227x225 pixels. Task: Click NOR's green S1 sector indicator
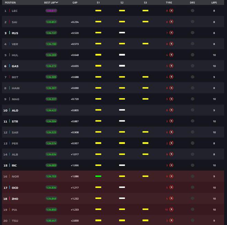(98, 176)
